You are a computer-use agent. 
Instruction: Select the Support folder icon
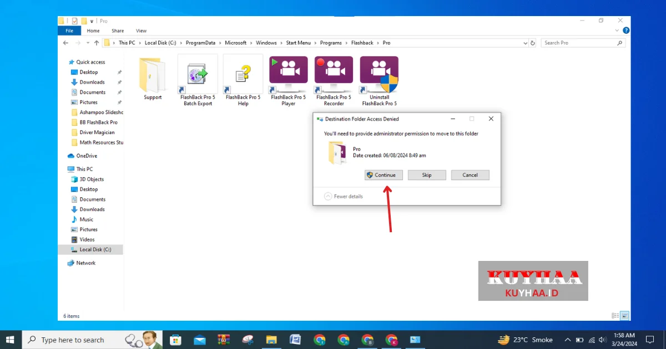(153, 75)
